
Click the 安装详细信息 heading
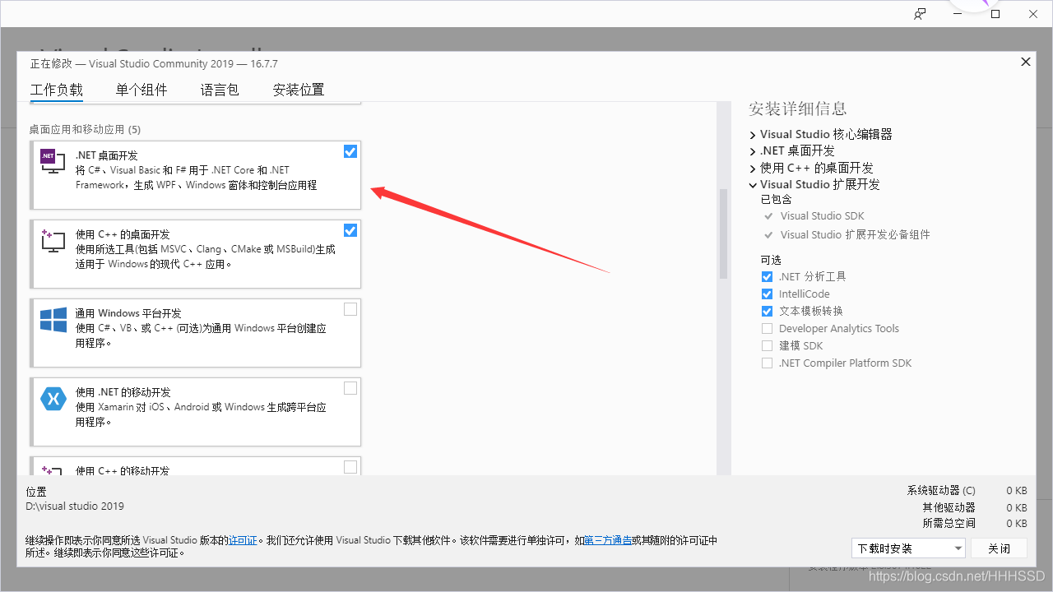797,109
